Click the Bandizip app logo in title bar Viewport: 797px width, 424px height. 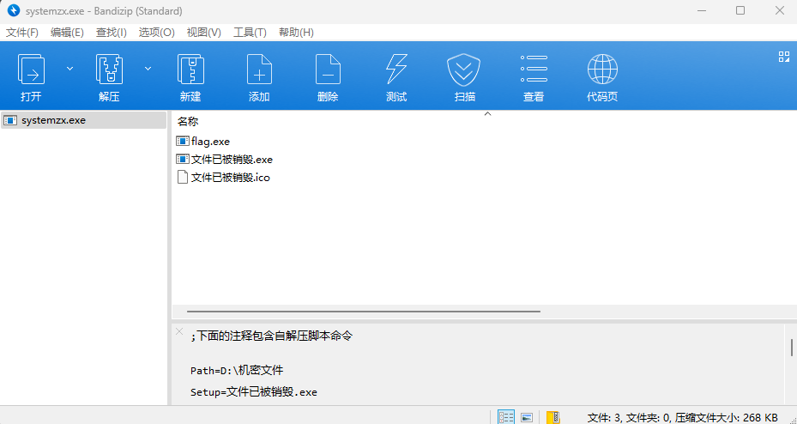14,10
